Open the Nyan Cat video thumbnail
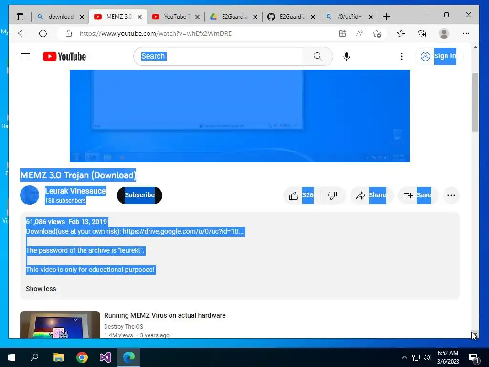489x367 pixels. tap(60, 324)
